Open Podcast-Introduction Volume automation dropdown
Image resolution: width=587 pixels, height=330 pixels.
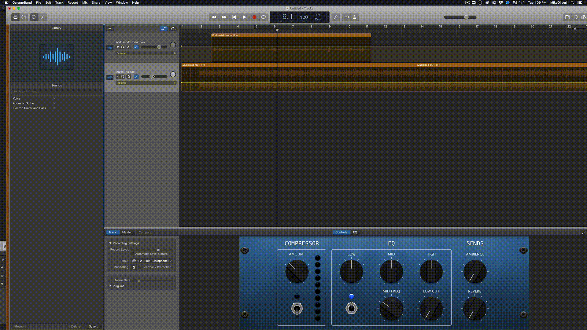pos(146,53)
